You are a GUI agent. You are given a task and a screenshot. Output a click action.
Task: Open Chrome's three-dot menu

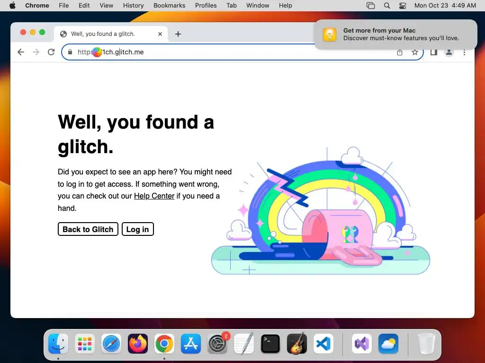coord(464,52)
